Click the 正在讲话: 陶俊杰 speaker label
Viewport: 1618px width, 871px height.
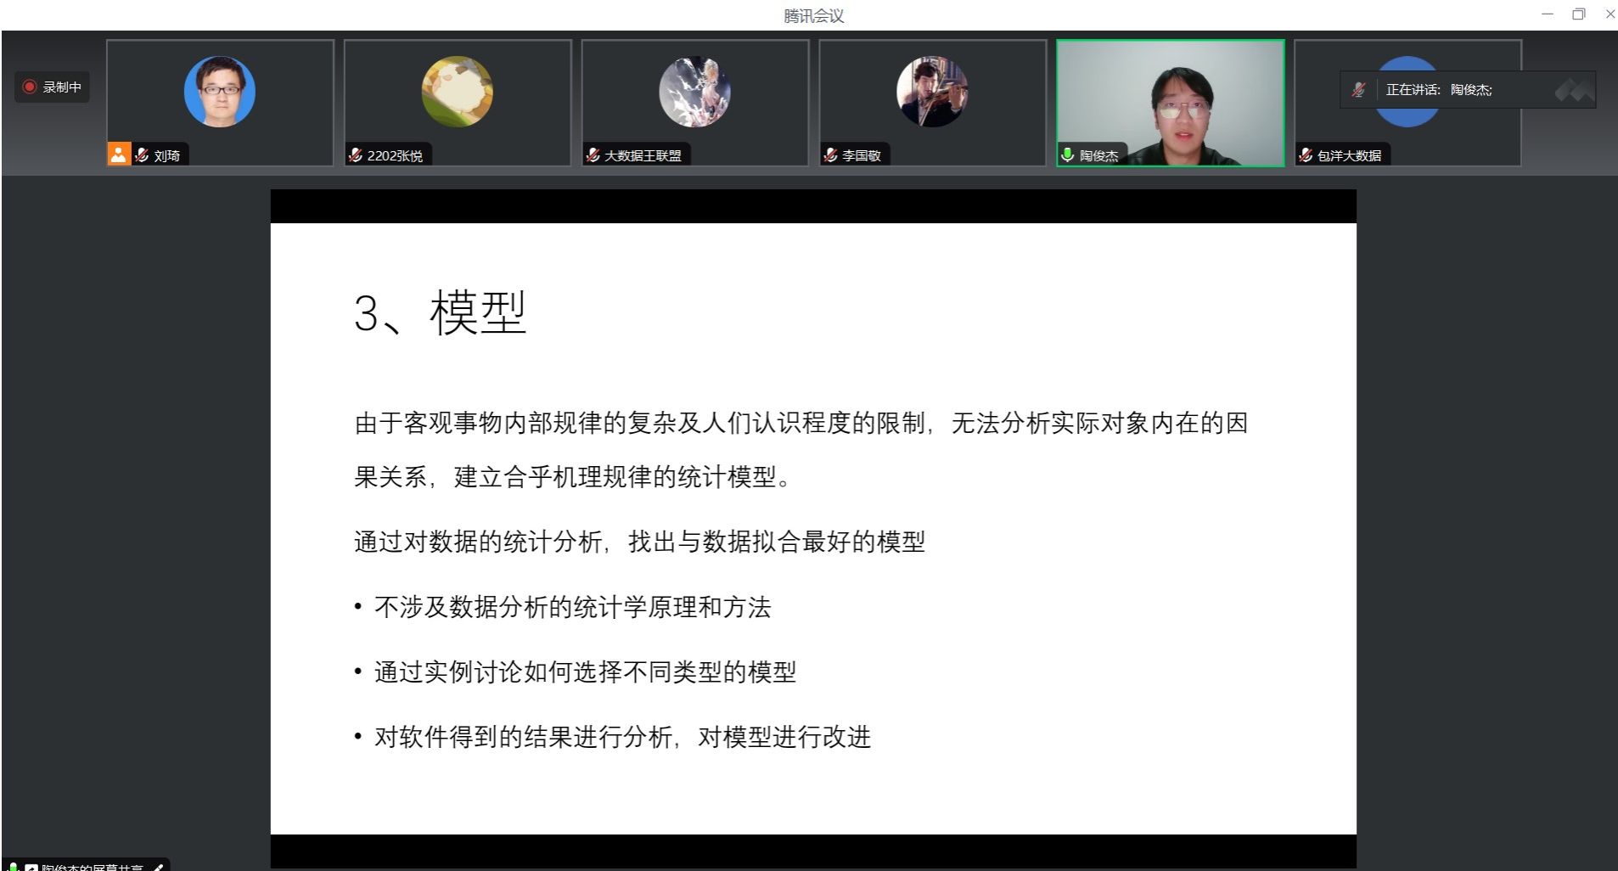[x=1438, y=90]
